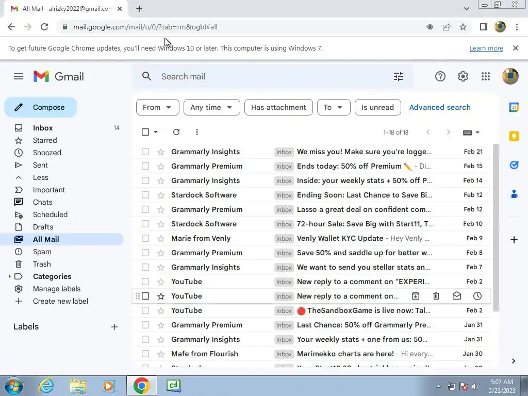528x396 pixels.
Task: Open the From filter dropdown
Action: (x=158, y=107)
